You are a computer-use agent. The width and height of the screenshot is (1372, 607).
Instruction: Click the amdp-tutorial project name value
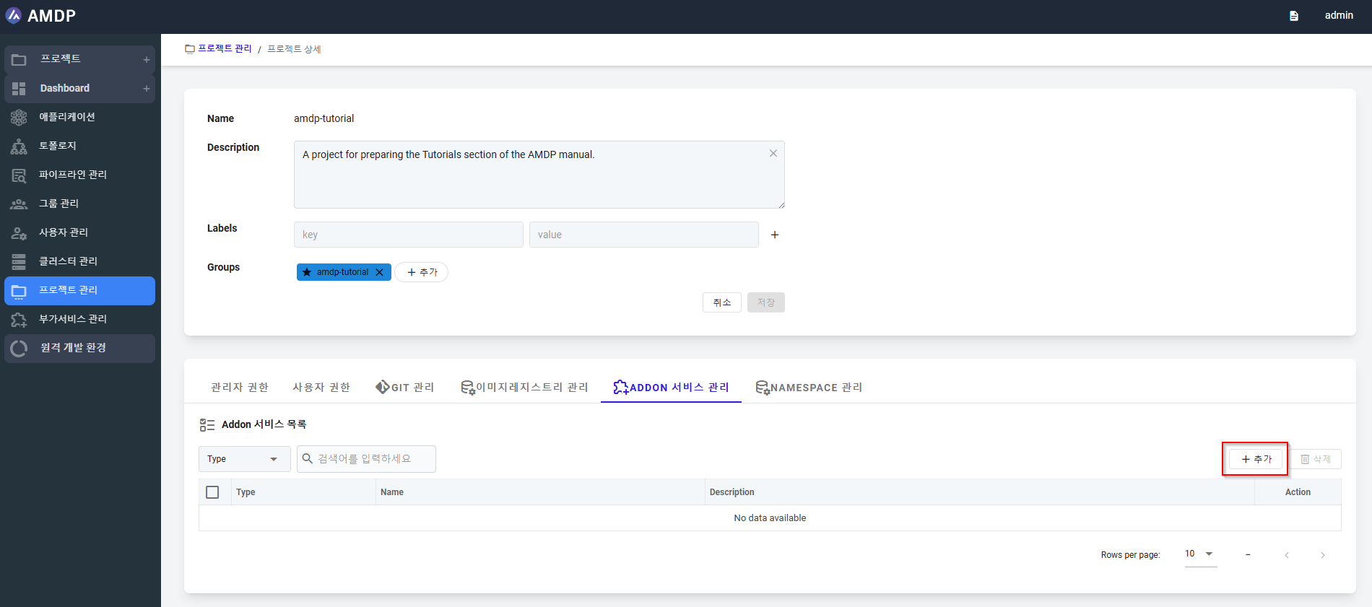coord(324,118)
